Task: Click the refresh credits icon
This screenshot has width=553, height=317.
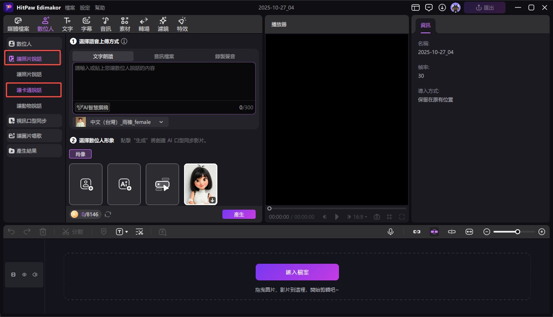Action: pyautogui.click(x=108, y=214)
